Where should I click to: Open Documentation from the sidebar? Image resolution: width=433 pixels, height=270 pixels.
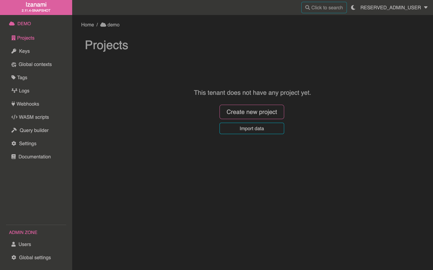[x=34, y=157]
